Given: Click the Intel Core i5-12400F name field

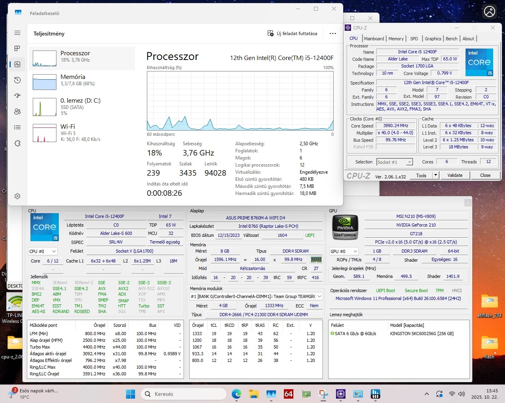Looking at the screenshot, I should click(105, 216).
